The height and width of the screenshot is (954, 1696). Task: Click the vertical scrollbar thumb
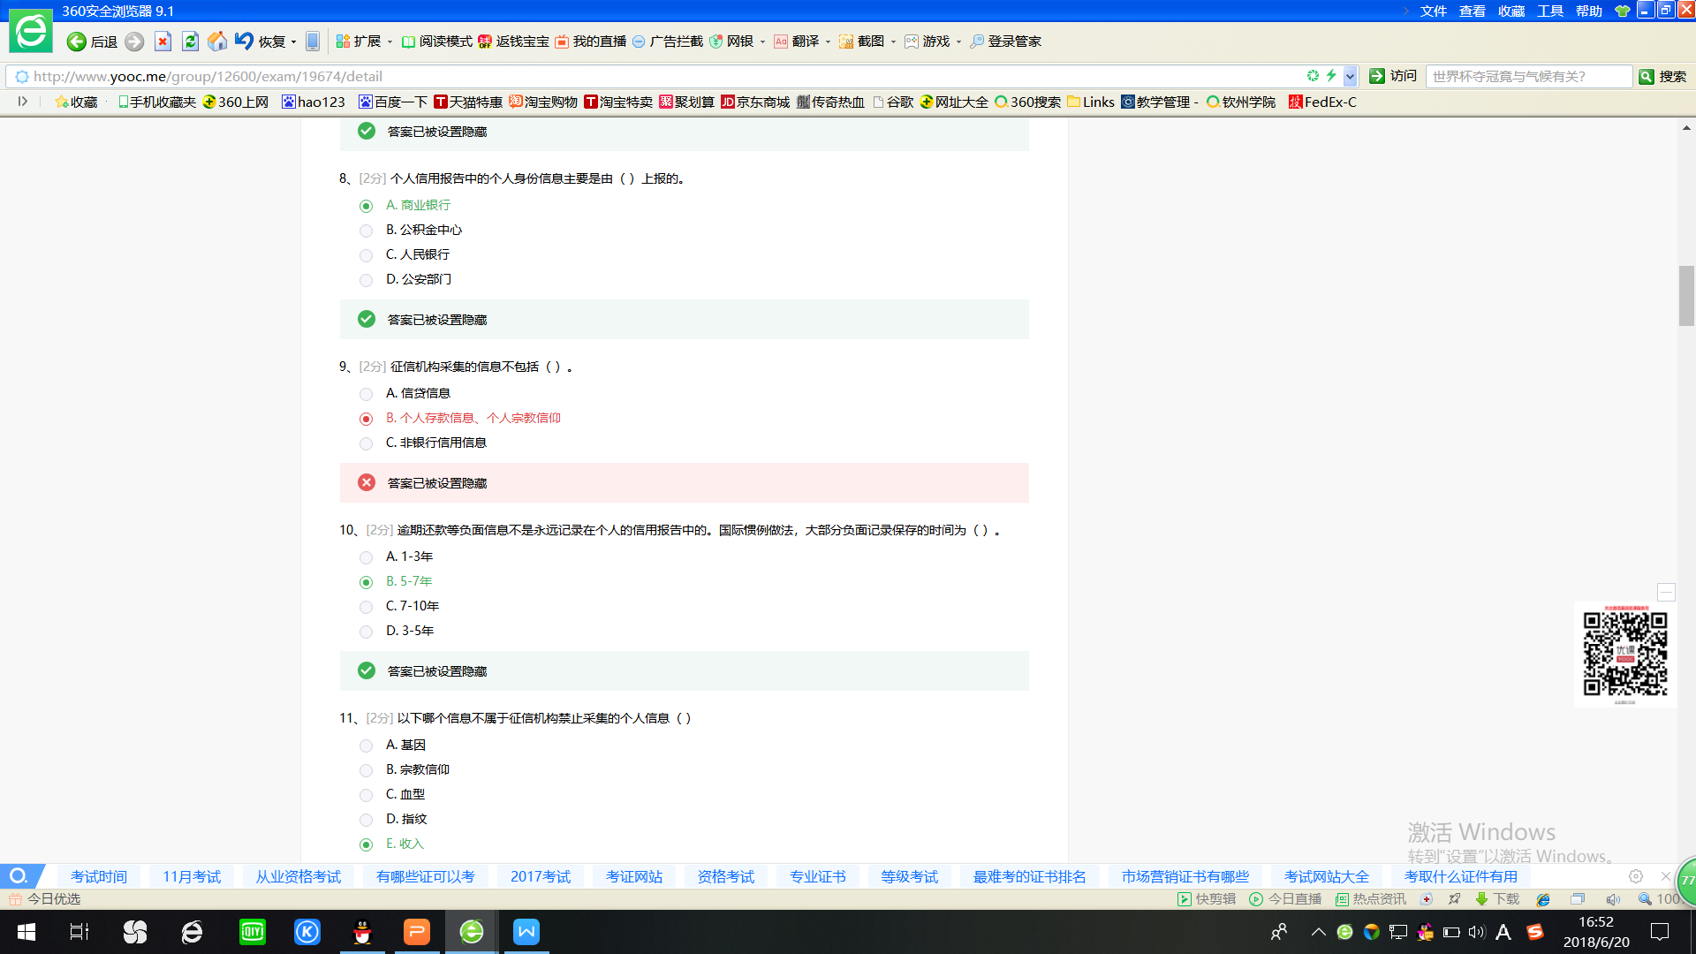pyautogui.click(x=1686, y=295)
